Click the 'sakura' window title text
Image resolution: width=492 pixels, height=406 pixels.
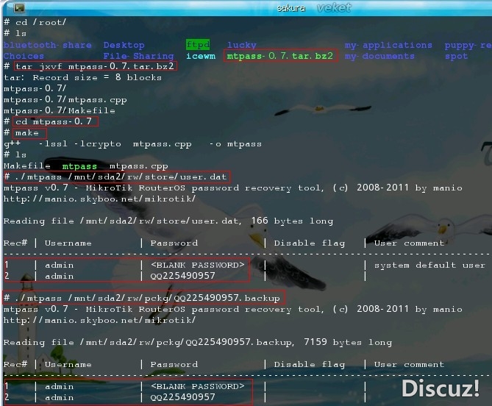point(291,8)
